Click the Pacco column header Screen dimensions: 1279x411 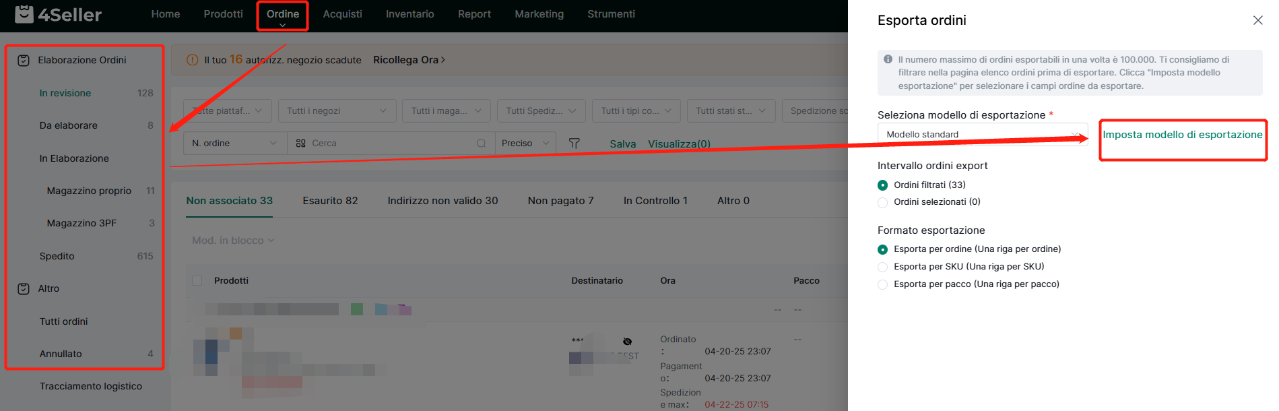point(806,281)
